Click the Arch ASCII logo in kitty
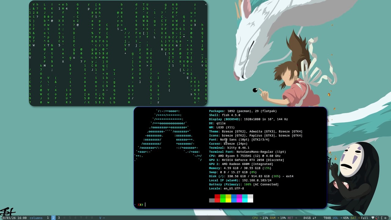The height and width of the screenshot is (220, 391). pyautogui.click(x=169, y=135)
